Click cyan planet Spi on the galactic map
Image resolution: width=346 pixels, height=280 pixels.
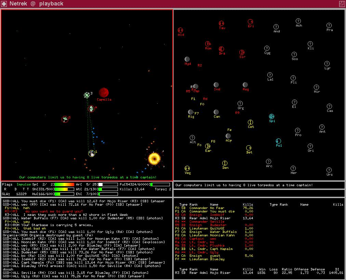pyautogui.click(x=271, y=116)
